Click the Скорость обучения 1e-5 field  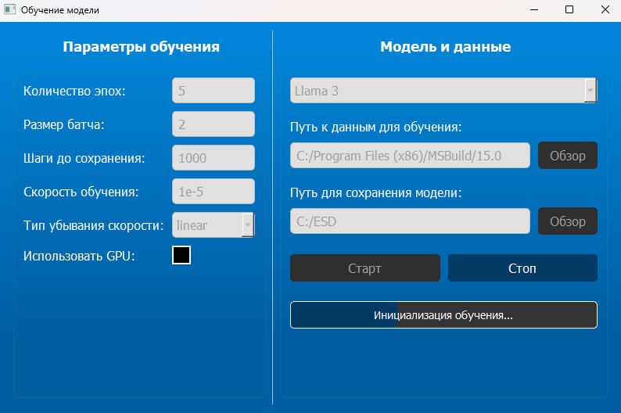[x=213, y=192]
